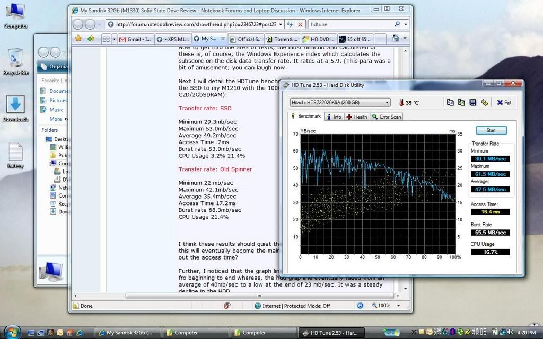Click the Internet Explorer back button

coord(78,24)
